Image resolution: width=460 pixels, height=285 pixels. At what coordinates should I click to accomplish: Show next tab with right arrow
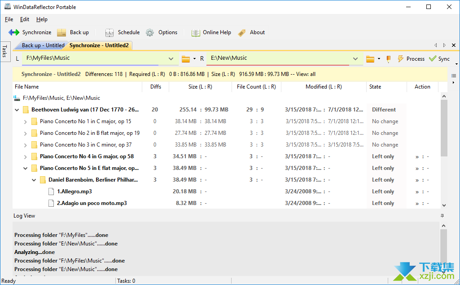click(444, 45)
